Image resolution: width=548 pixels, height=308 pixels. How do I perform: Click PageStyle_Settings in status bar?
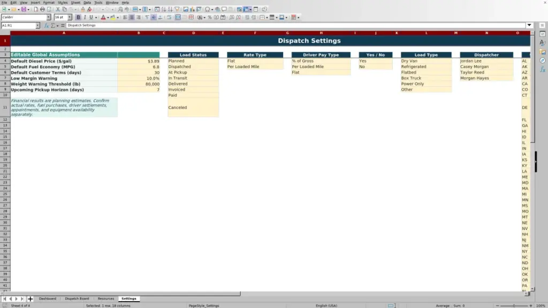204,305
